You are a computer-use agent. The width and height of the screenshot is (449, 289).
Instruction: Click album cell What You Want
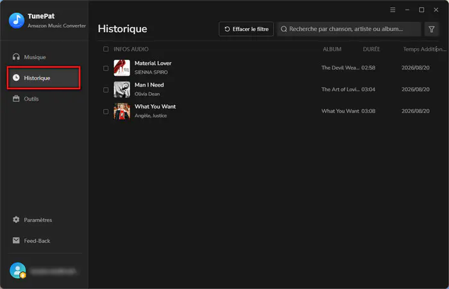coord(340,111)
